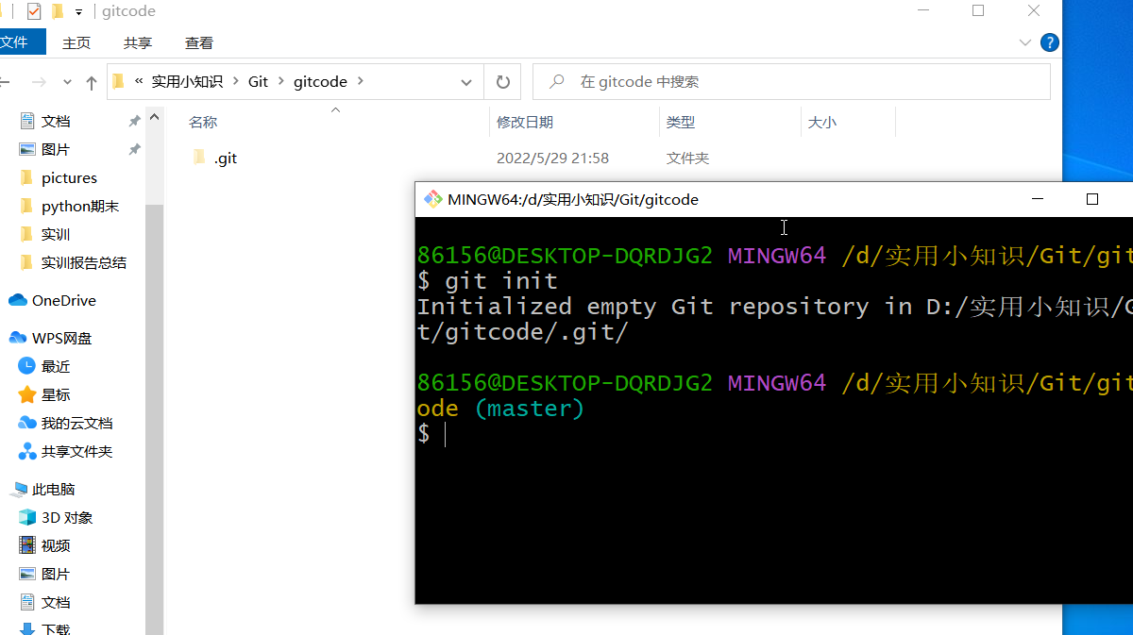Open the 主页 ribbon tab
The image size is (1133, 635).
tap(76, 42)
